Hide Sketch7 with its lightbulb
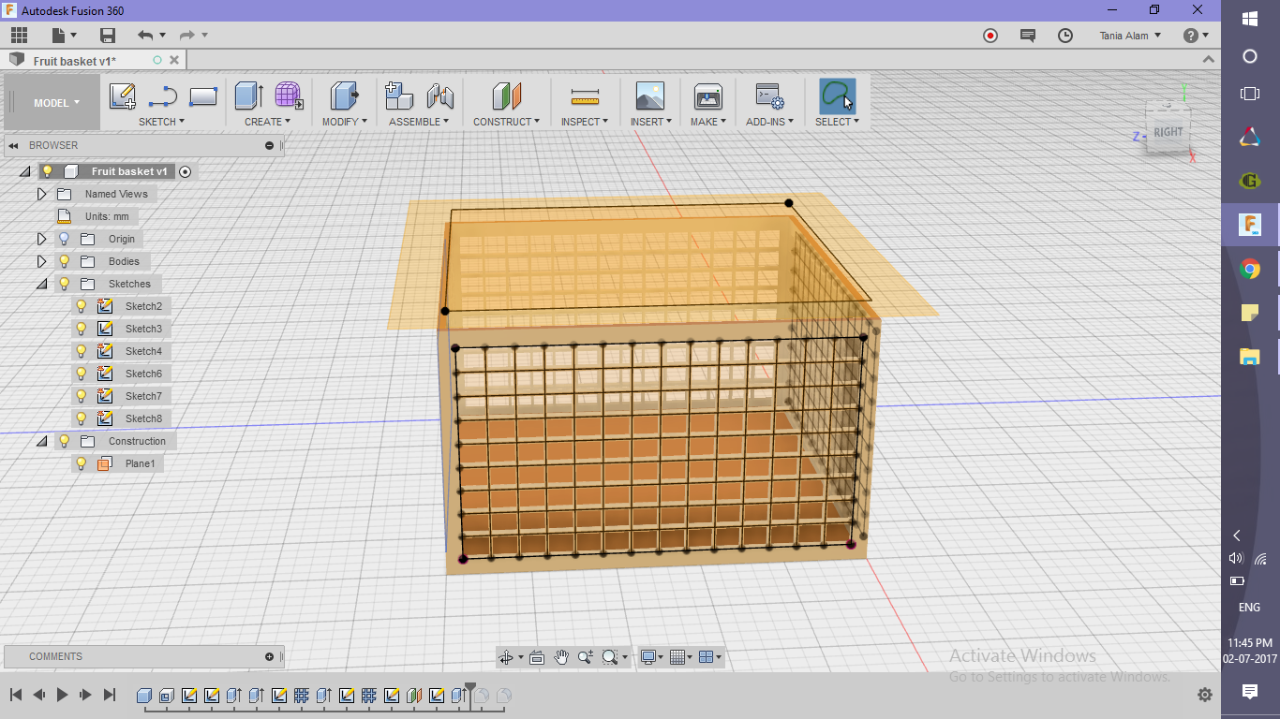This screenshot has height=719, width=1280. point(81,396)
